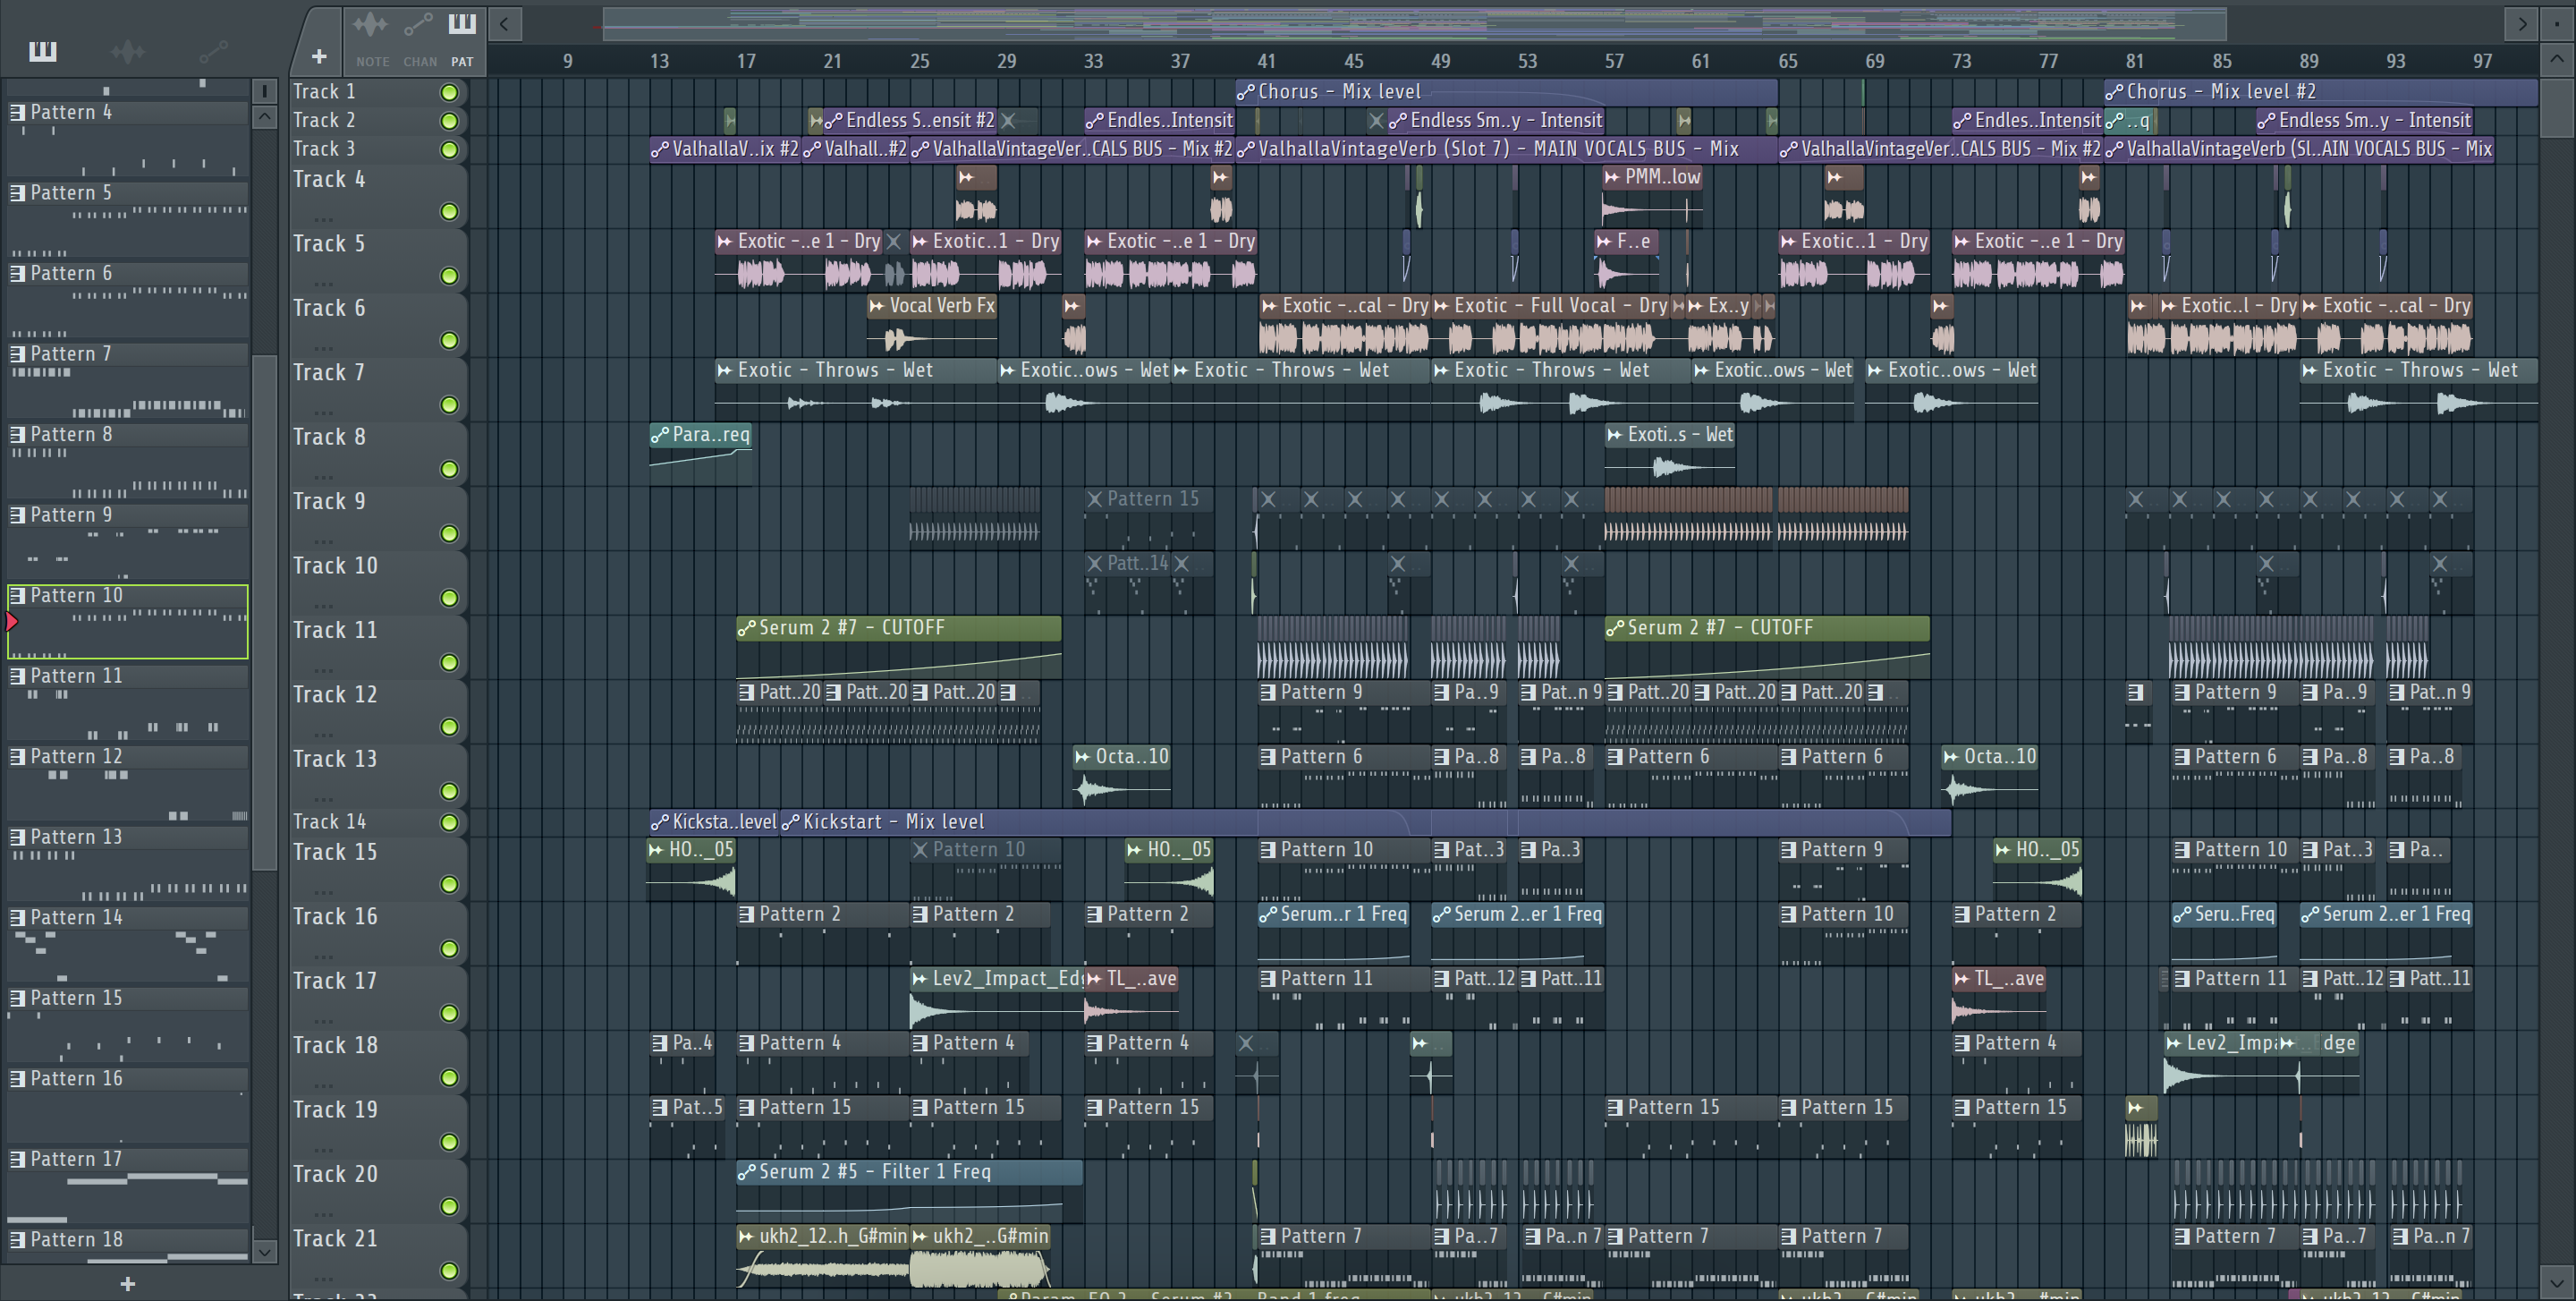Open clip menu of Kickstart - Mix level clip

tap(790, 822)
